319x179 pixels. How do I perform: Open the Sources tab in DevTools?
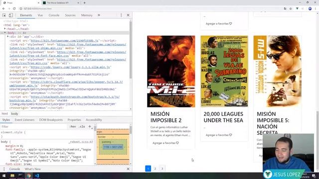tap(70, 15)
